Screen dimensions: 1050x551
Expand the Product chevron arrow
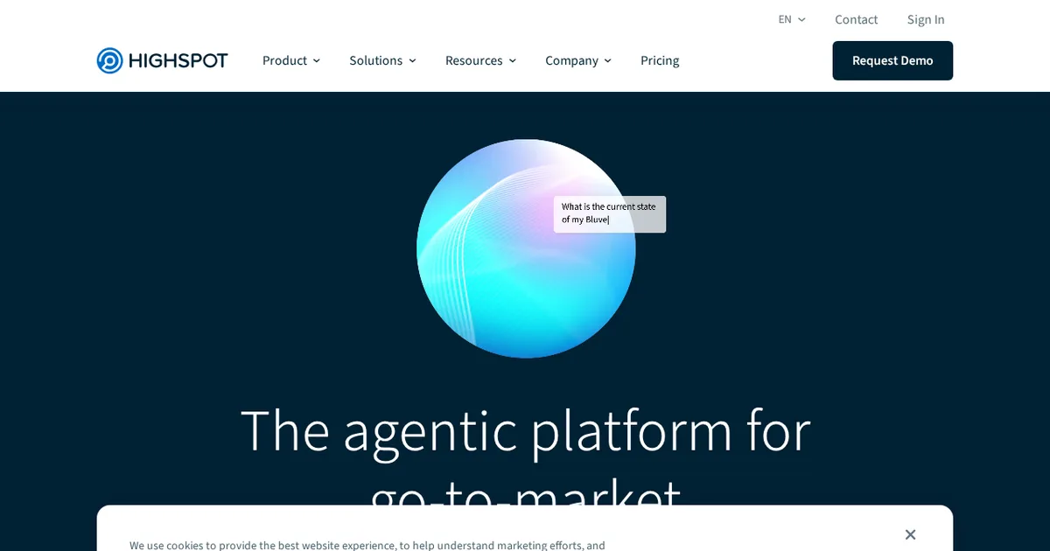coord(316,60)
